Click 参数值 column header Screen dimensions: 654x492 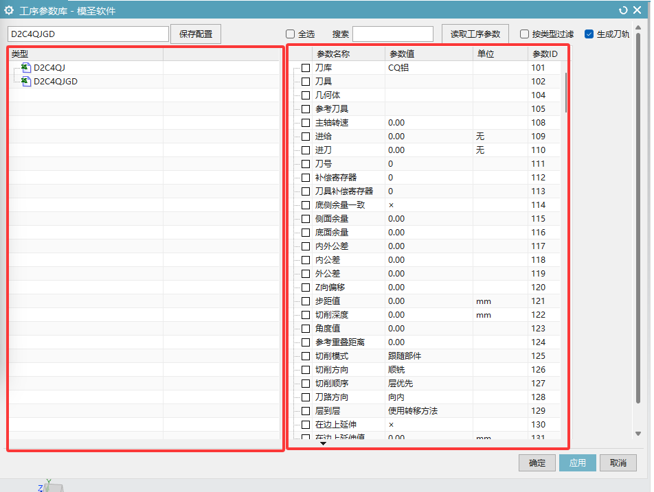pos(429,54)
